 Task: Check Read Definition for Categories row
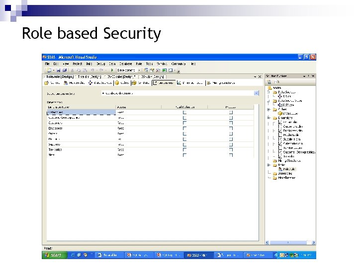point(184,112)
